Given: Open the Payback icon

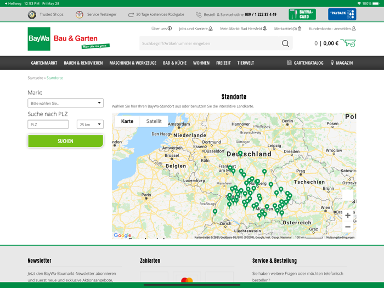Looking at the screenshot, I should [x=342, y=14].
